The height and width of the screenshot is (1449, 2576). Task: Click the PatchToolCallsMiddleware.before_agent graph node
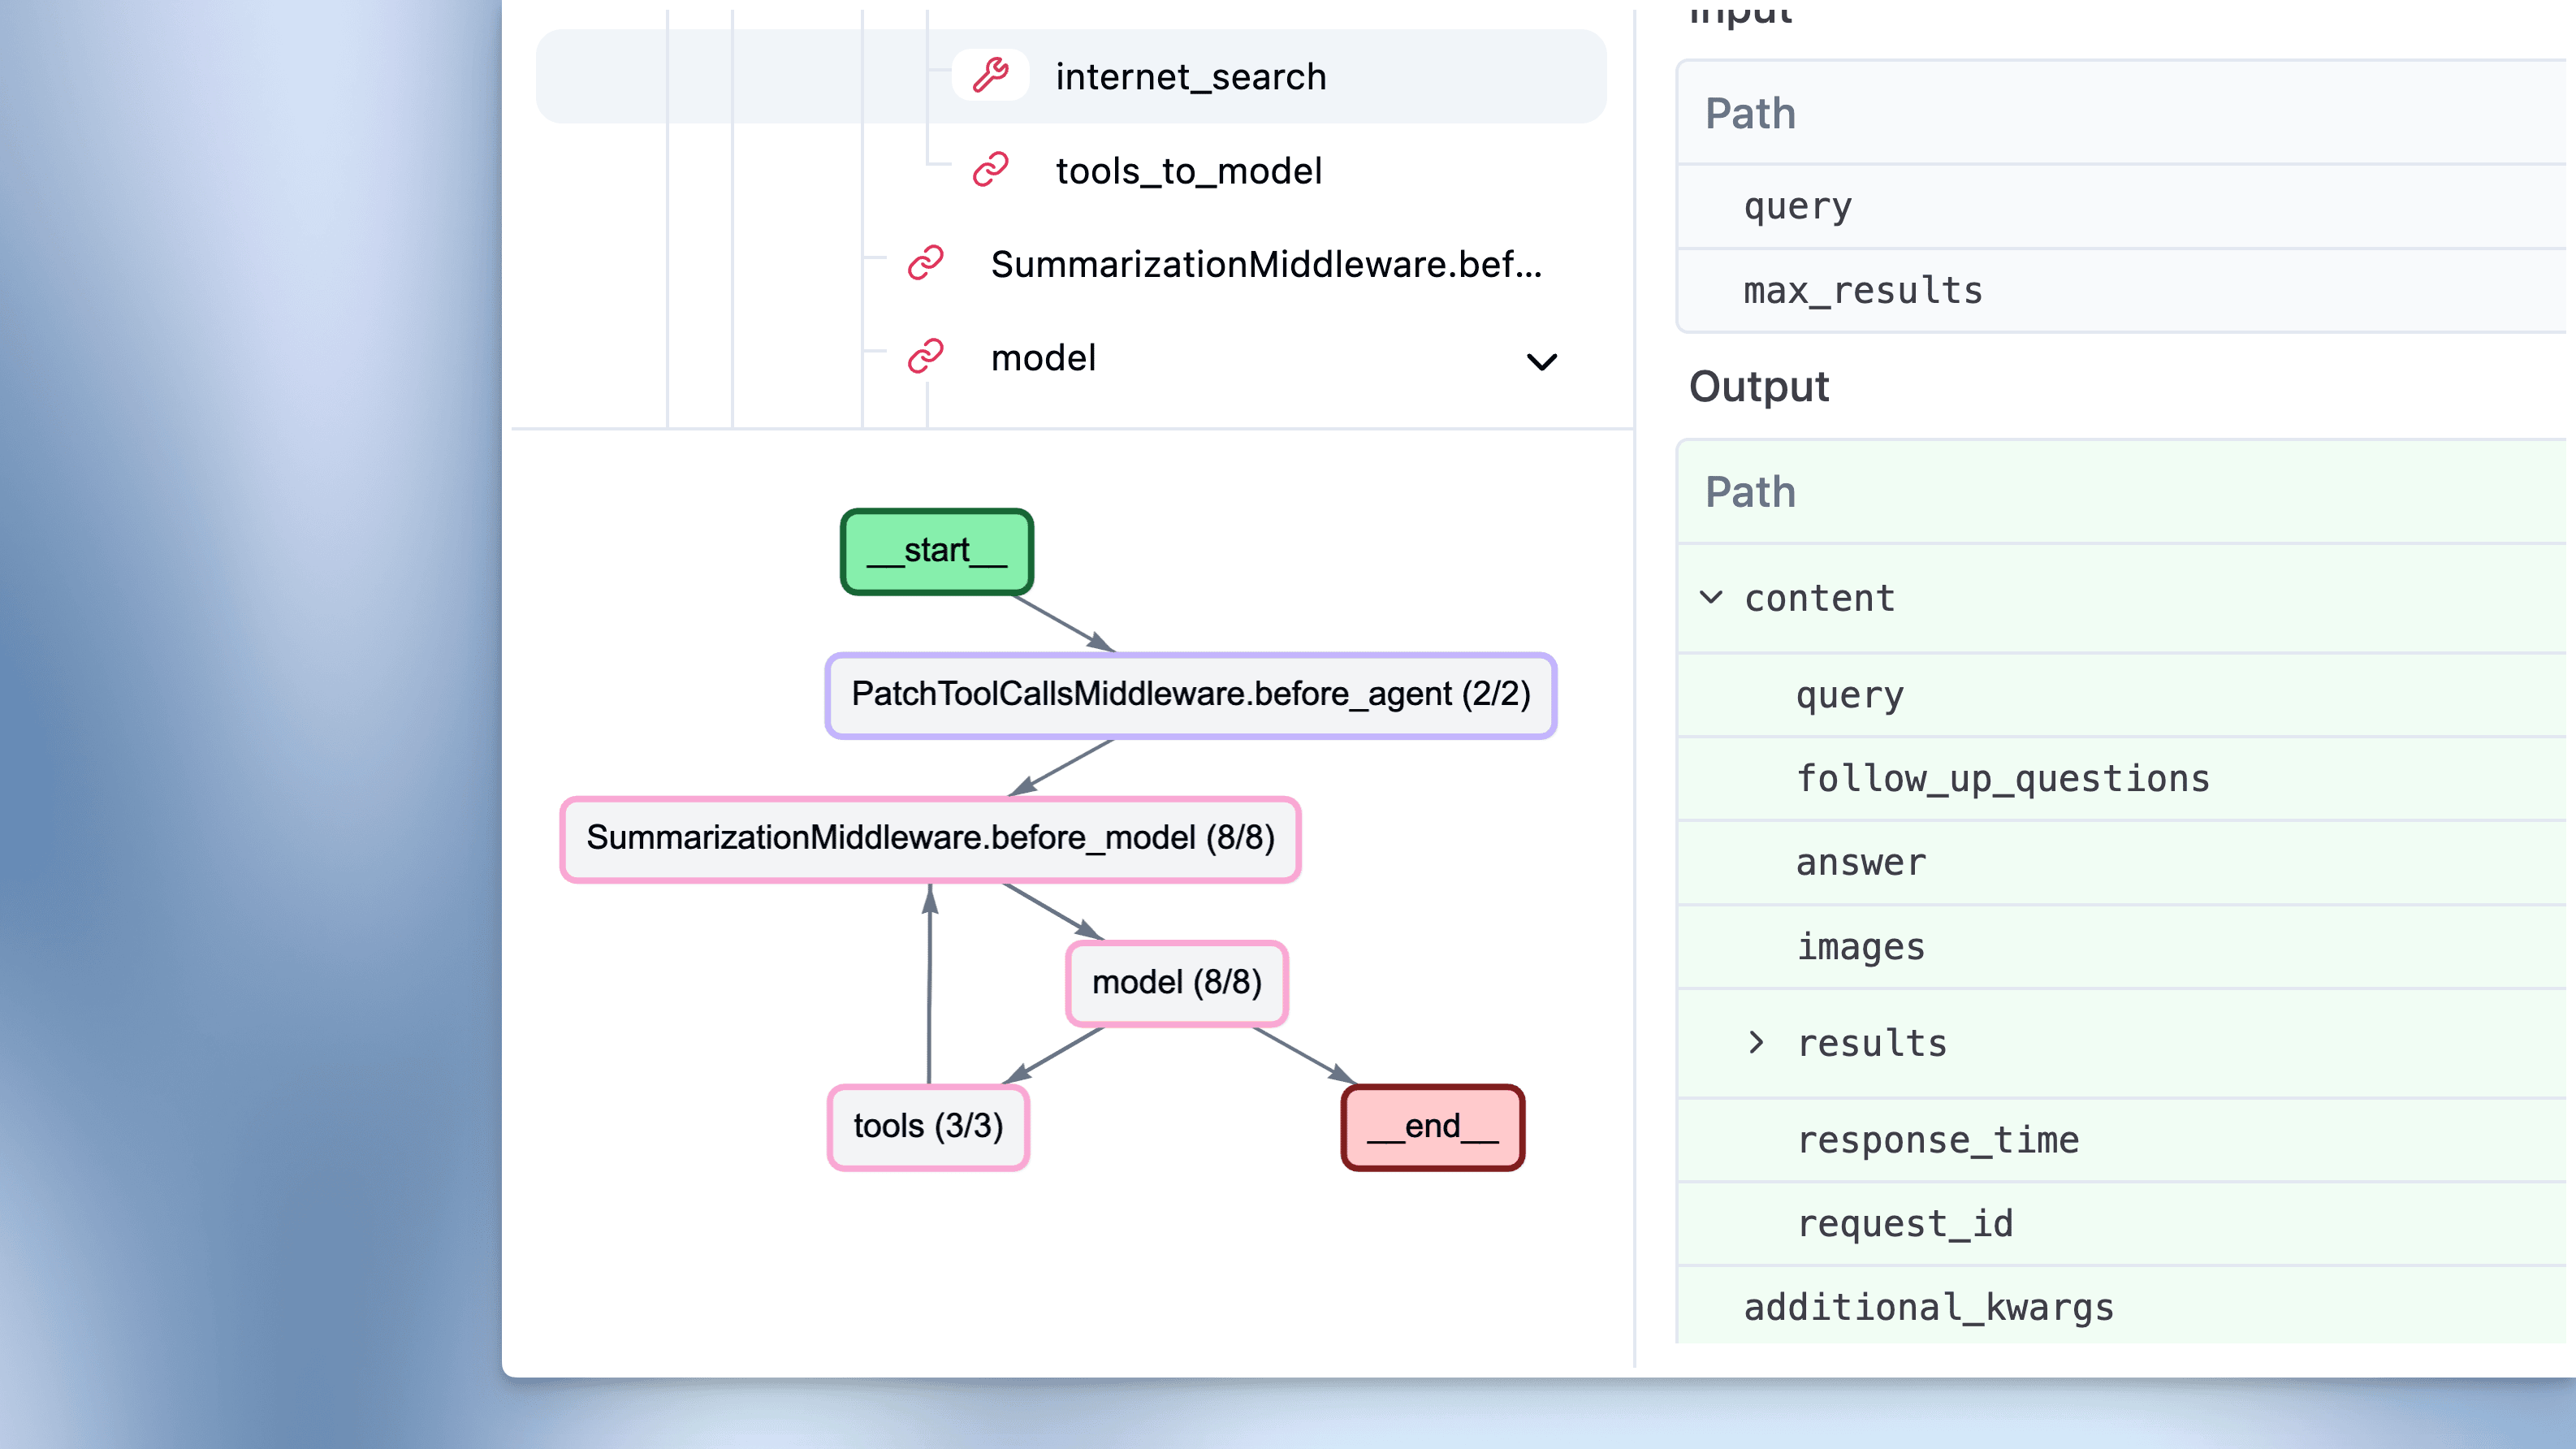coord(1190,694)
